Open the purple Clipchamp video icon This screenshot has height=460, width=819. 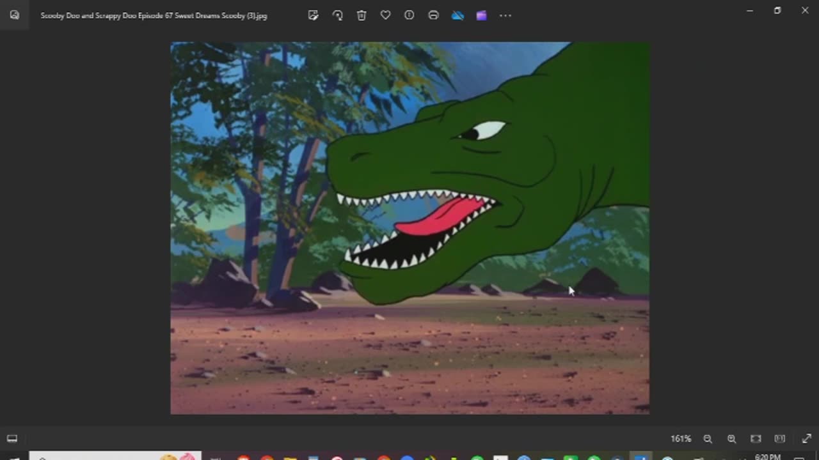(x=481, y=15)
